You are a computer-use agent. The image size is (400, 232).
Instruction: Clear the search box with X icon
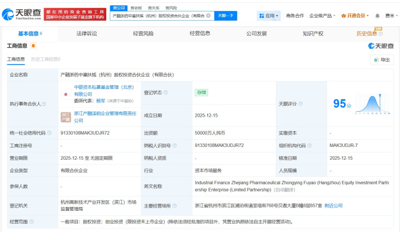[208, 16]
